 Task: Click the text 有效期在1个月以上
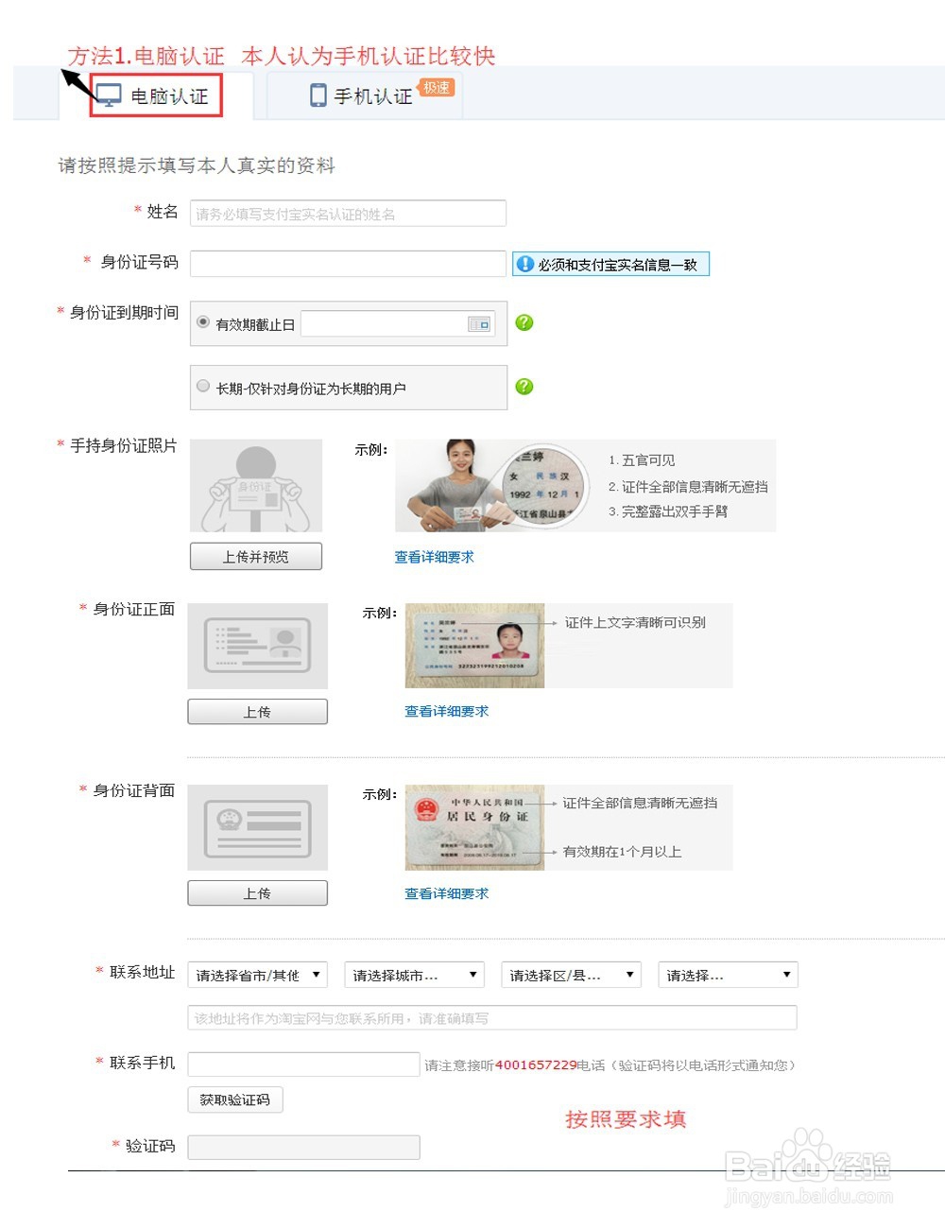click(622, 852)
